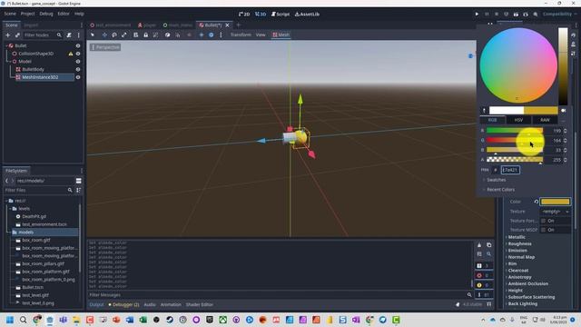Switch to the Debugger bottom panel tab
Image resolution: width=581 pixels, height=327 pixels.
pyautogui.click(x=123, y=305)
